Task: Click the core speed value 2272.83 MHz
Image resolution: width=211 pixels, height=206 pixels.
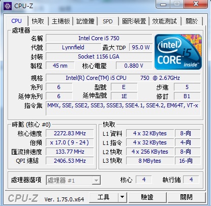Action: pyautogui.click(x=70, y=133)
